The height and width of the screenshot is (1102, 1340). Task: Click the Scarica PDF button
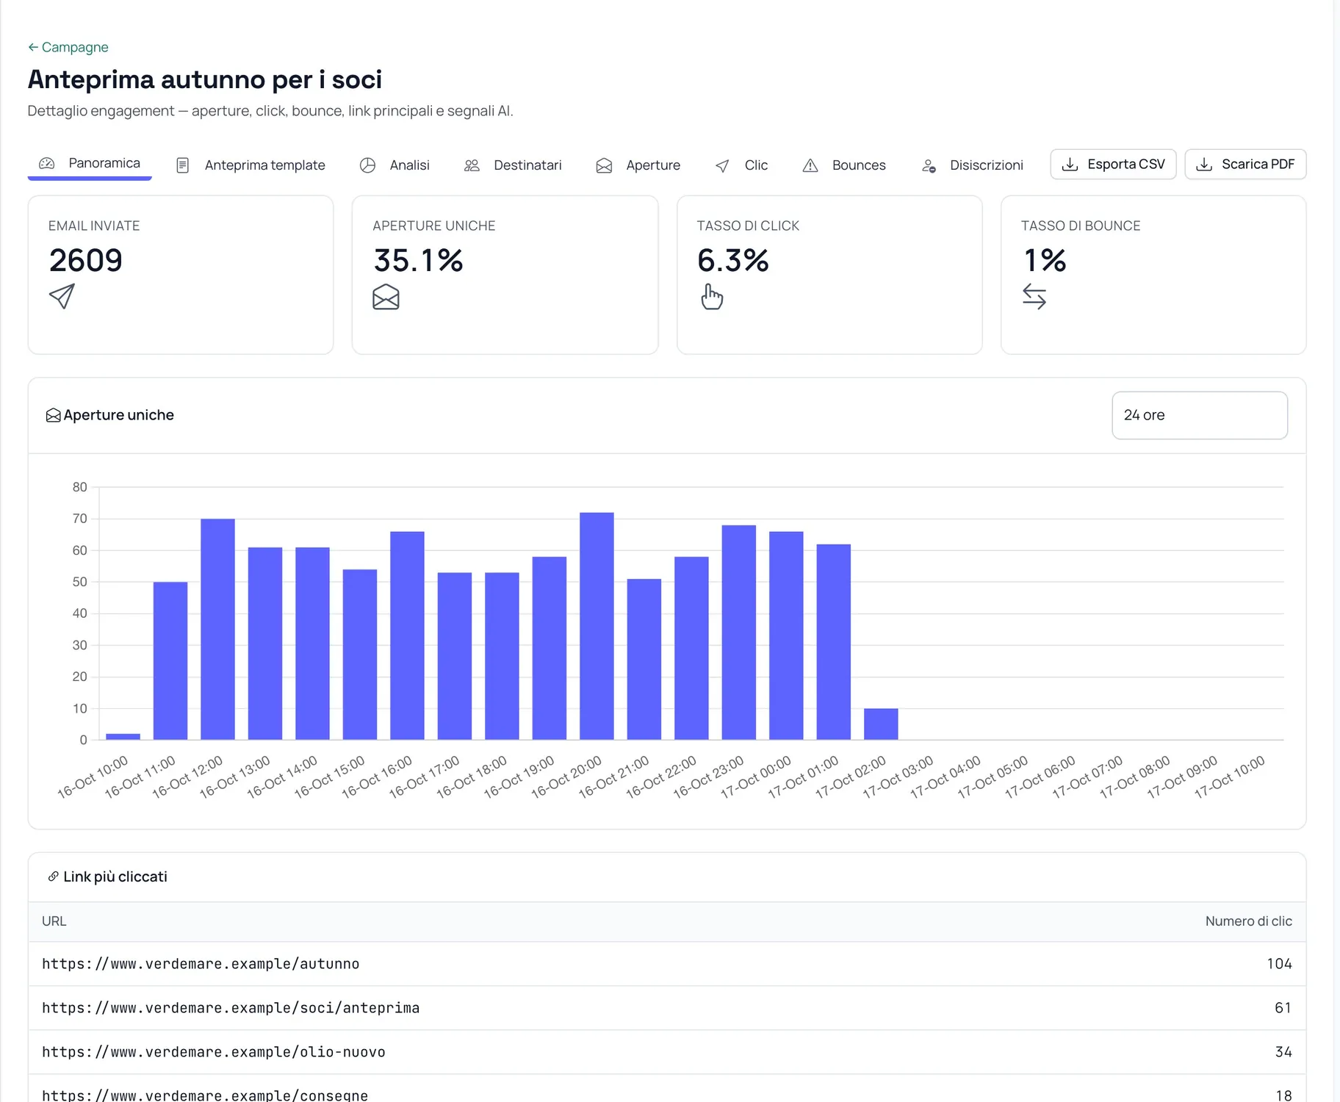pos(1245,164)
